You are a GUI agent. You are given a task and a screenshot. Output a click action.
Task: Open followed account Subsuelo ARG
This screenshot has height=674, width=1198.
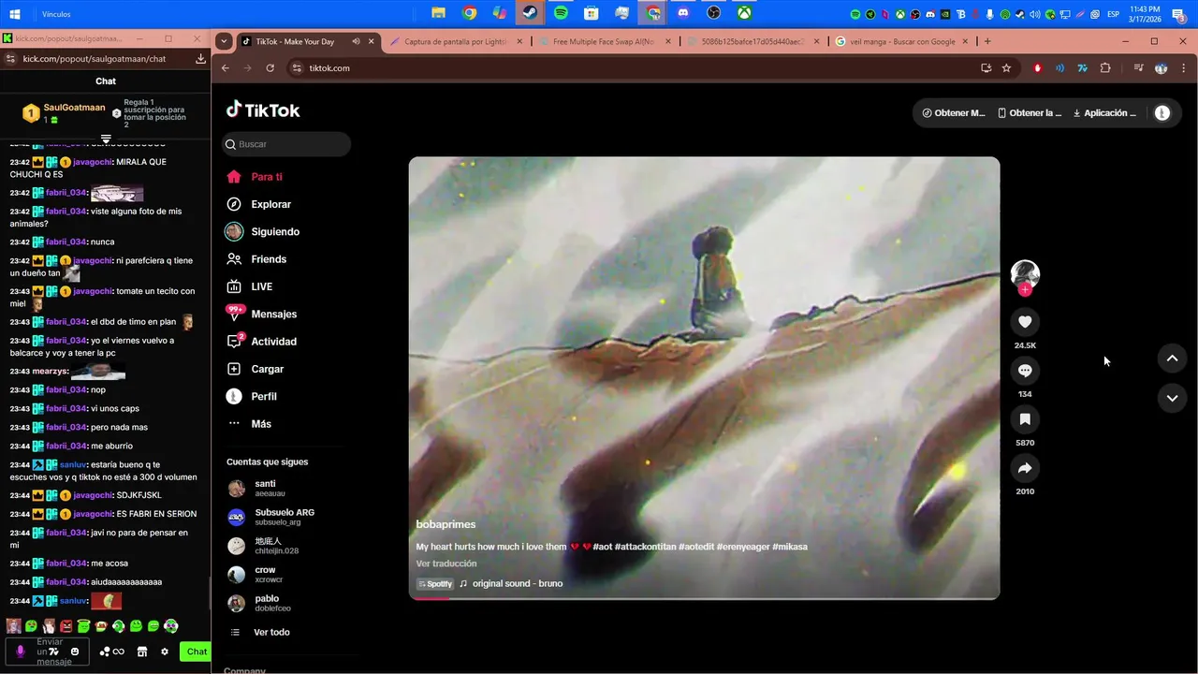pos(271,517)
